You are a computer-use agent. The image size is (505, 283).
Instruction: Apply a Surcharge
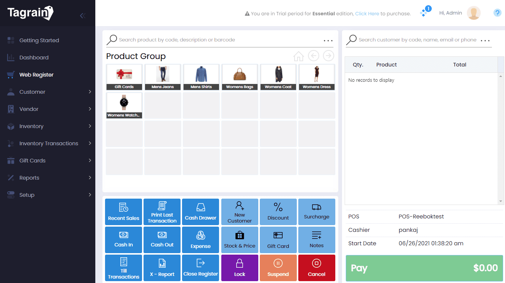coord(317,212)
